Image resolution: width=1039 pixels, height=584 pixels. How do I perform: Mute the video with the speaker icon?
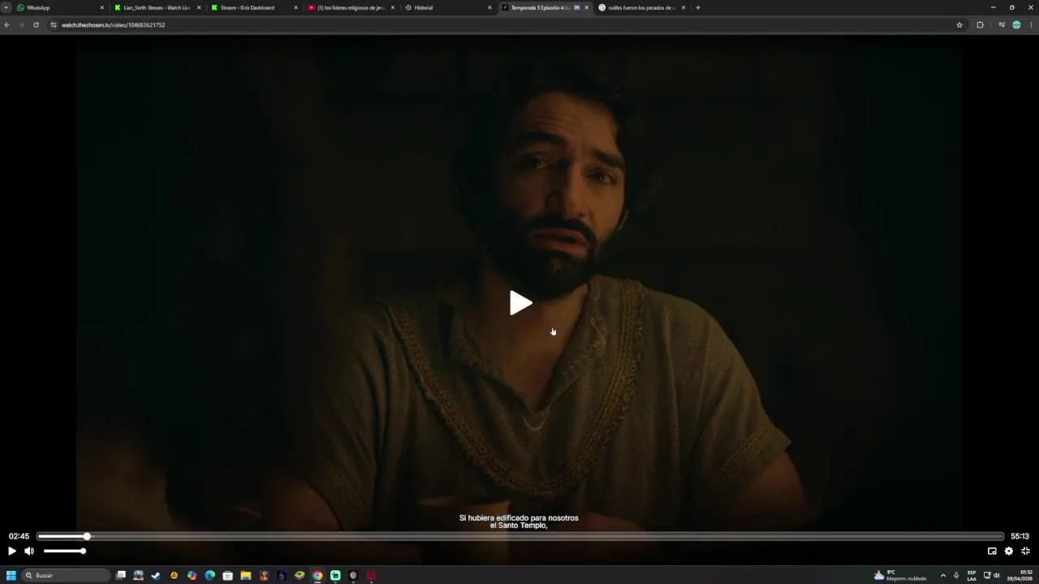29,551
